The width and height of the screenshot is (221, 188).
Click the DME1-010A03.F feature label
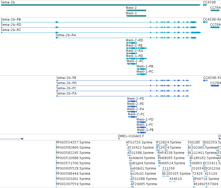[x=131, y=136]
